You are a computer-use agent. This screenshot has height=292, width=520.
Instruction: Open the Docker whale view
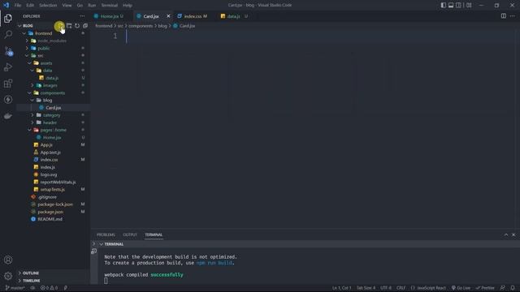(8, 116)
